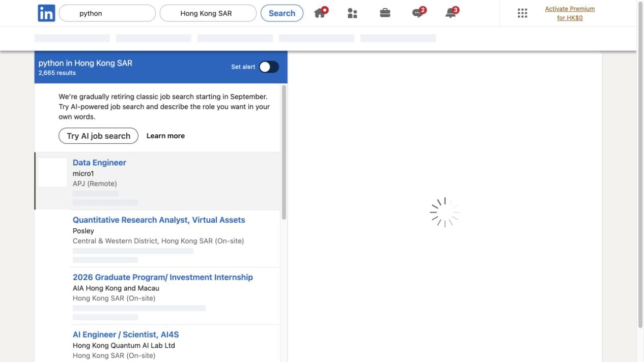Open AI Engineer / Scientist, AI4S job
Viewport: 644px width, 362px height.
click(126, 335)
